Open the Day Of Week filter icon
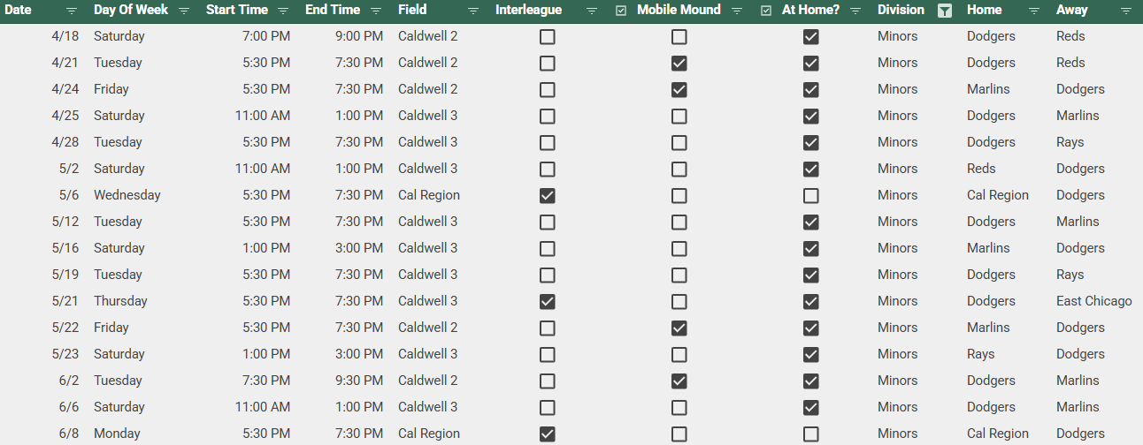 click(x=184, y=11)
